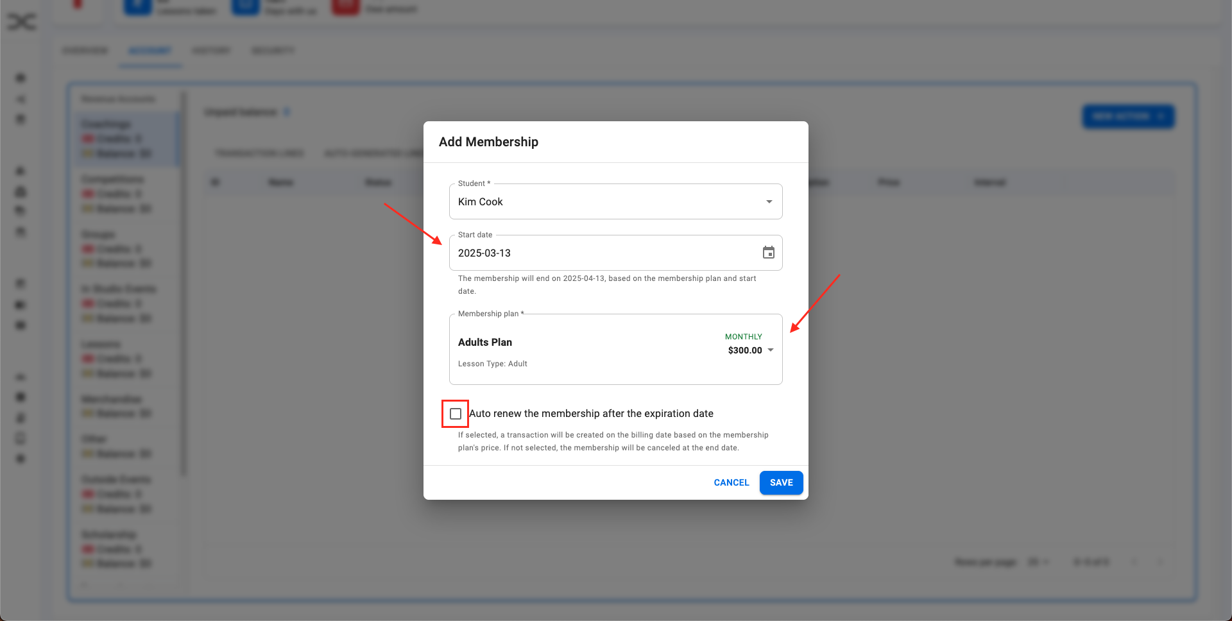Go to next page of the table
Image resolution: width=1232 pixels, height=621 pixels.
coord(1159,562)
